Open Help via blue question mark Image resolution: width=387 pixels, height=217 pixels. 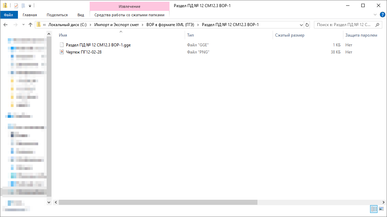pyautogui.click(x=383, y=15)
